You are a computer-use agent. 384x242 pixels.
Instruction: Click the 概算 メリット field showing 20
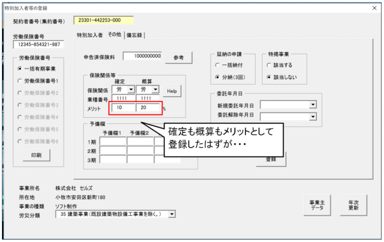147,107
